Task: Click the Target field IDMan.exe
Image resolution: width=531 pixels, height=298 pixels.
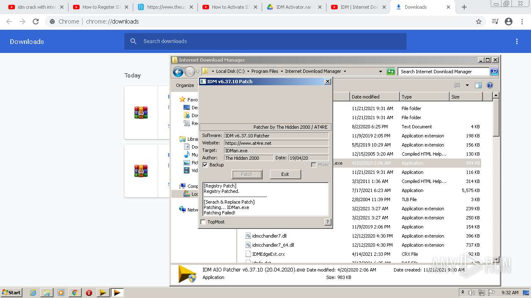Action: [x=276, y=150]
